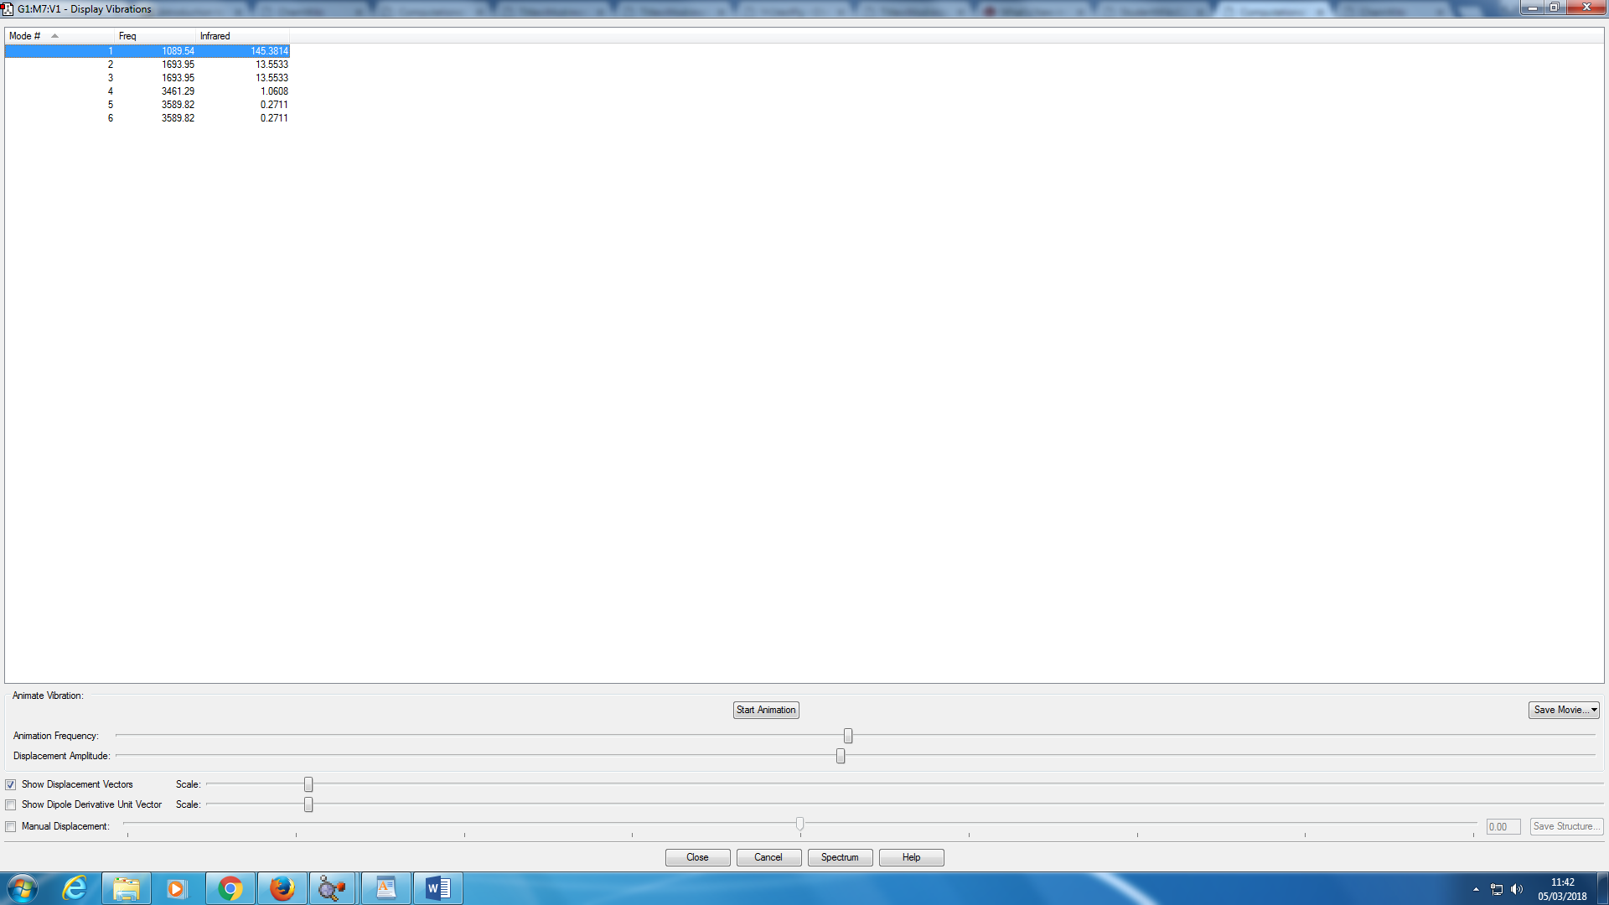This screenshot has height=905, width=1609.
Task: Open the Spectrum button
Action: (x=840, y=857)
